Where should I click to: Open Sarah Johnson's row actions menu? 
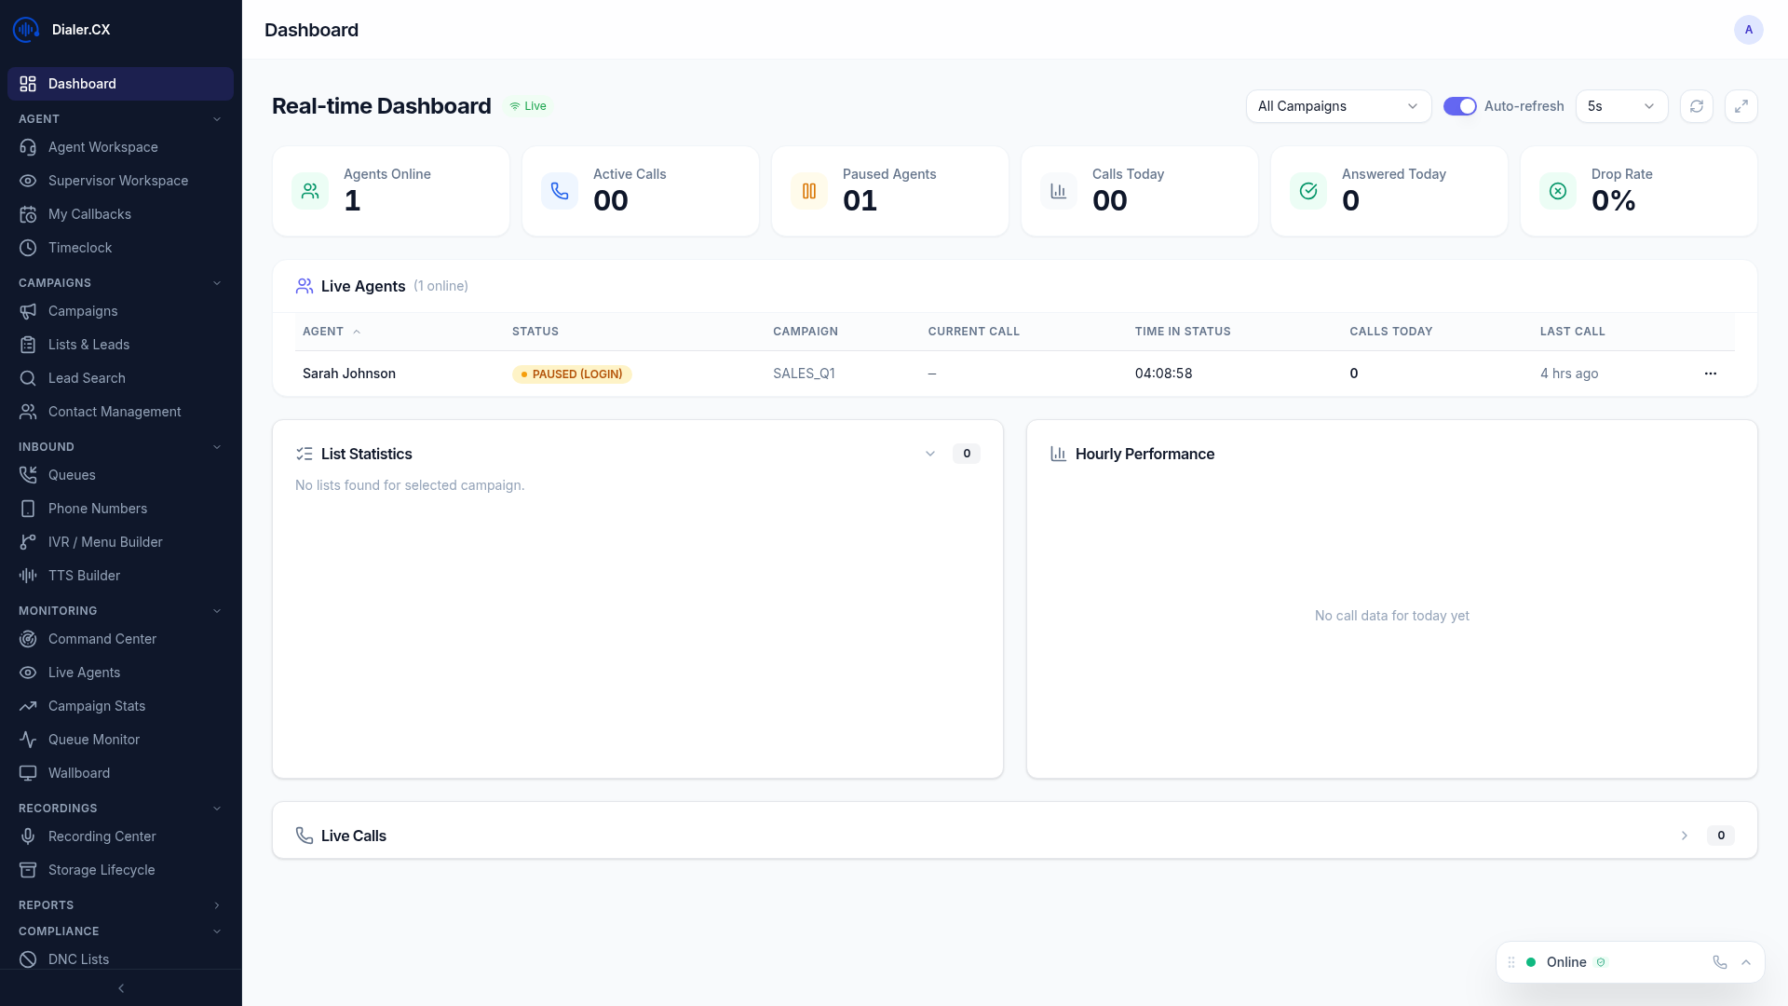click(1710, 374)
